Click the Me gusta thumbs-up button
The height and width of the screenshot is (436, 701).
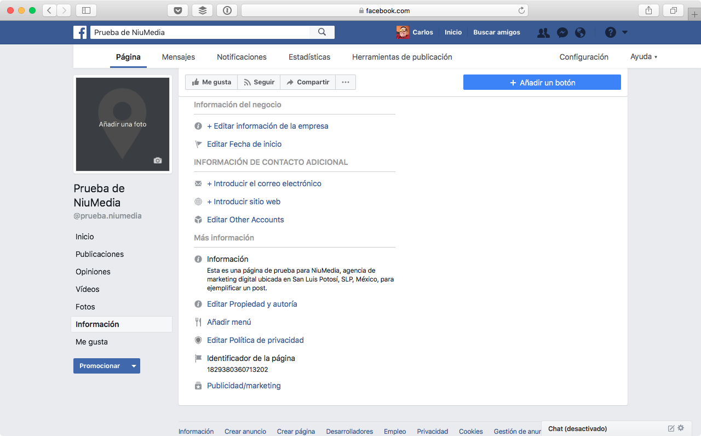tap(211, 82)
